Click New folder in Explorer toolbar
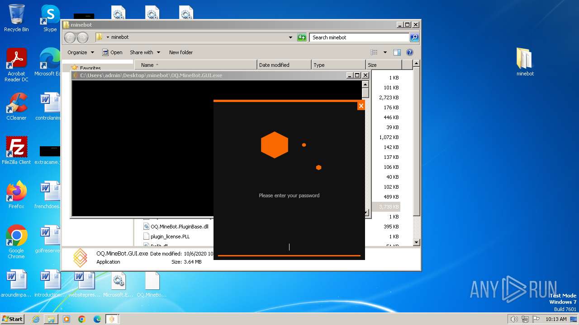579x325 pixels. (181, 52)
